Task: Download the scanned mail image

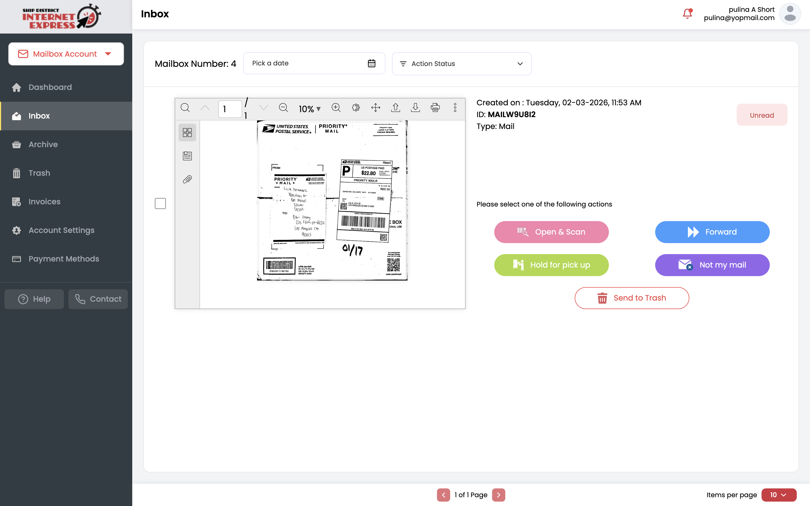Action: pyautogui.click(x=415, y=108)
